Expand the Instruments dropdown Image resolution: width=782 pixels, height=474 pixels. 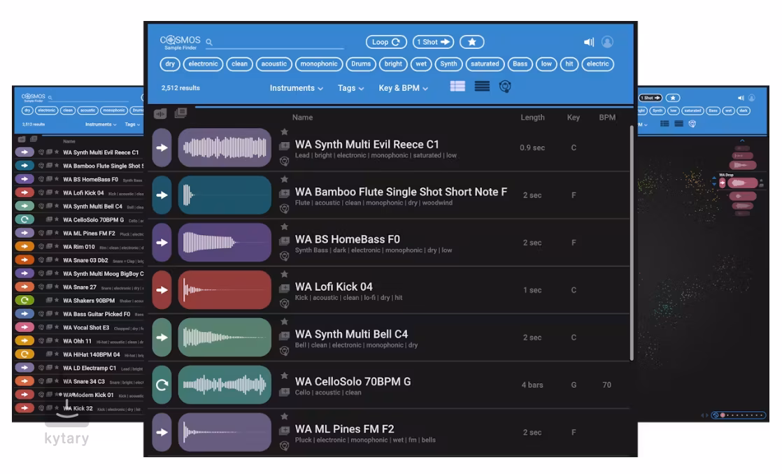297,88
